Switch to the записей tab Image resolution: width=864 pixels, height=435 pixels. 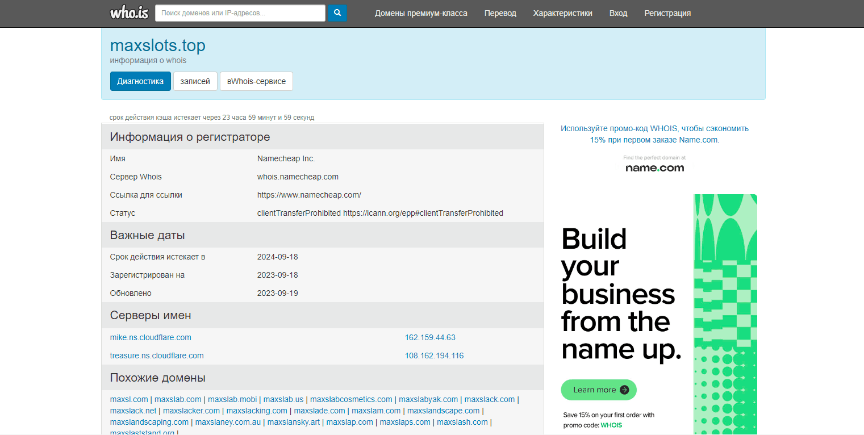(195, 81)
